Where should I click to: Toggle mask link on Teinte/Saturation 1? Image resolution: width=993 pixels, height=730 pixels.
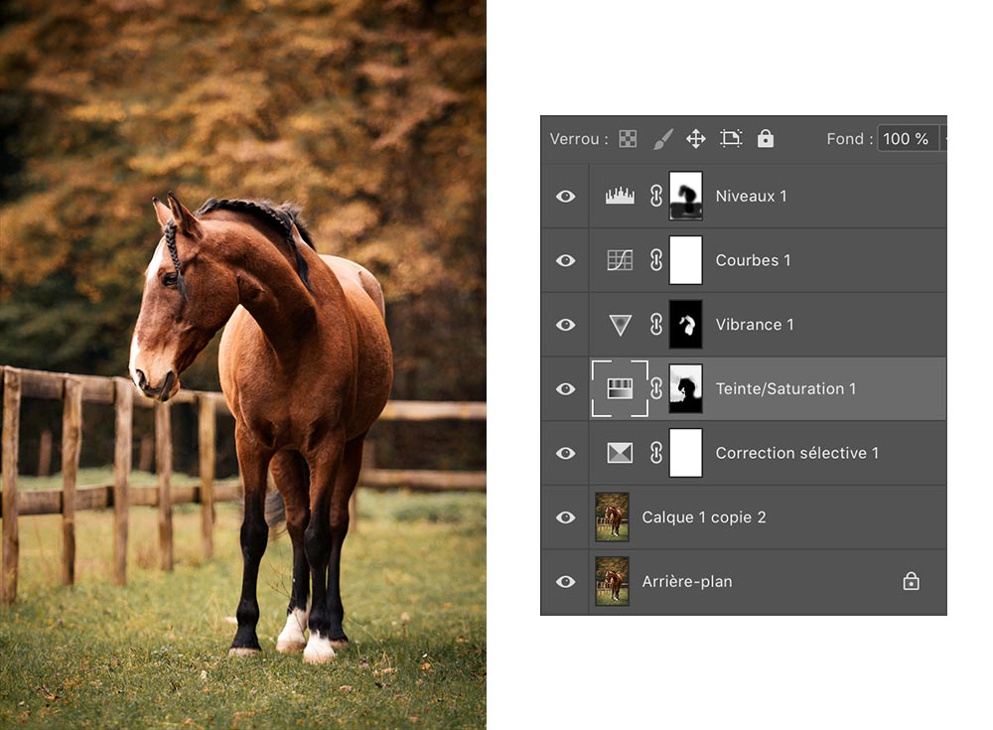click(x=656, y=388)
